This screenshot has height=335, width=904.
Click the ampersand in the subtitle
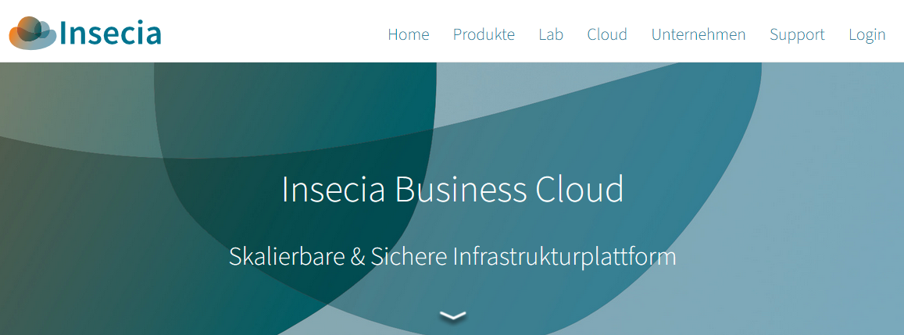[357, 257]
